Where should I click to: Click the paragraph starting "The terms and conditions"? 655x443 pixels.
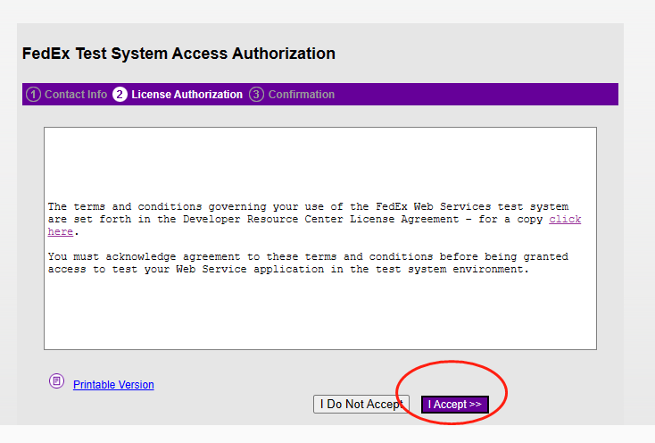tap(314, 219)
